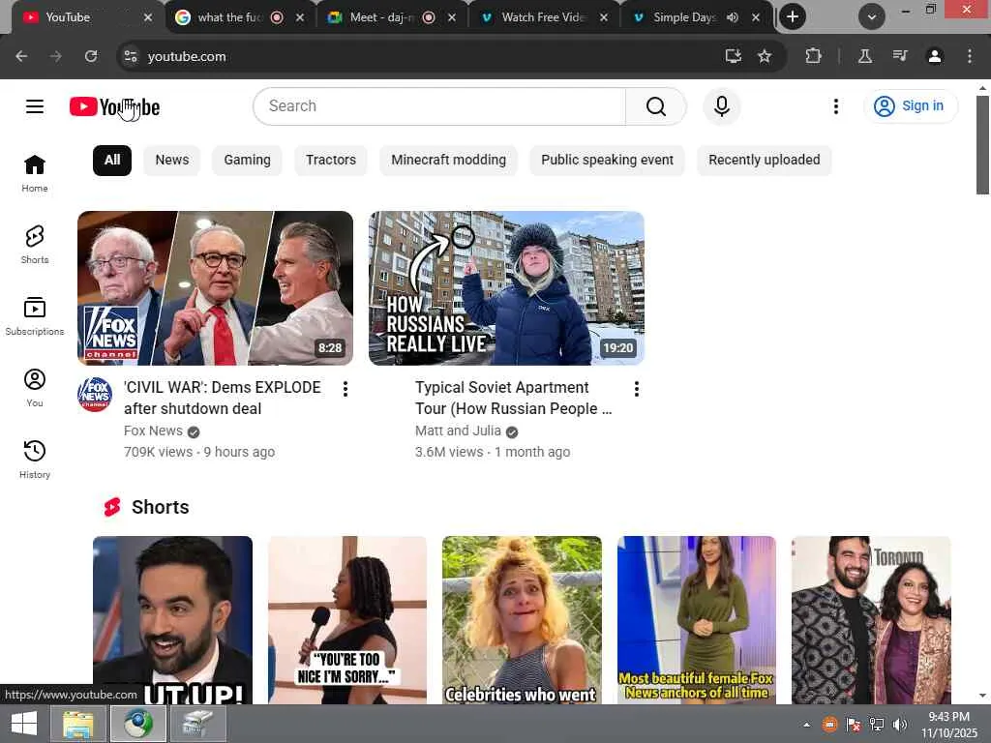Go to Home in sidebar
This screenshot has height=743, width=991.
tap(35, 174)
